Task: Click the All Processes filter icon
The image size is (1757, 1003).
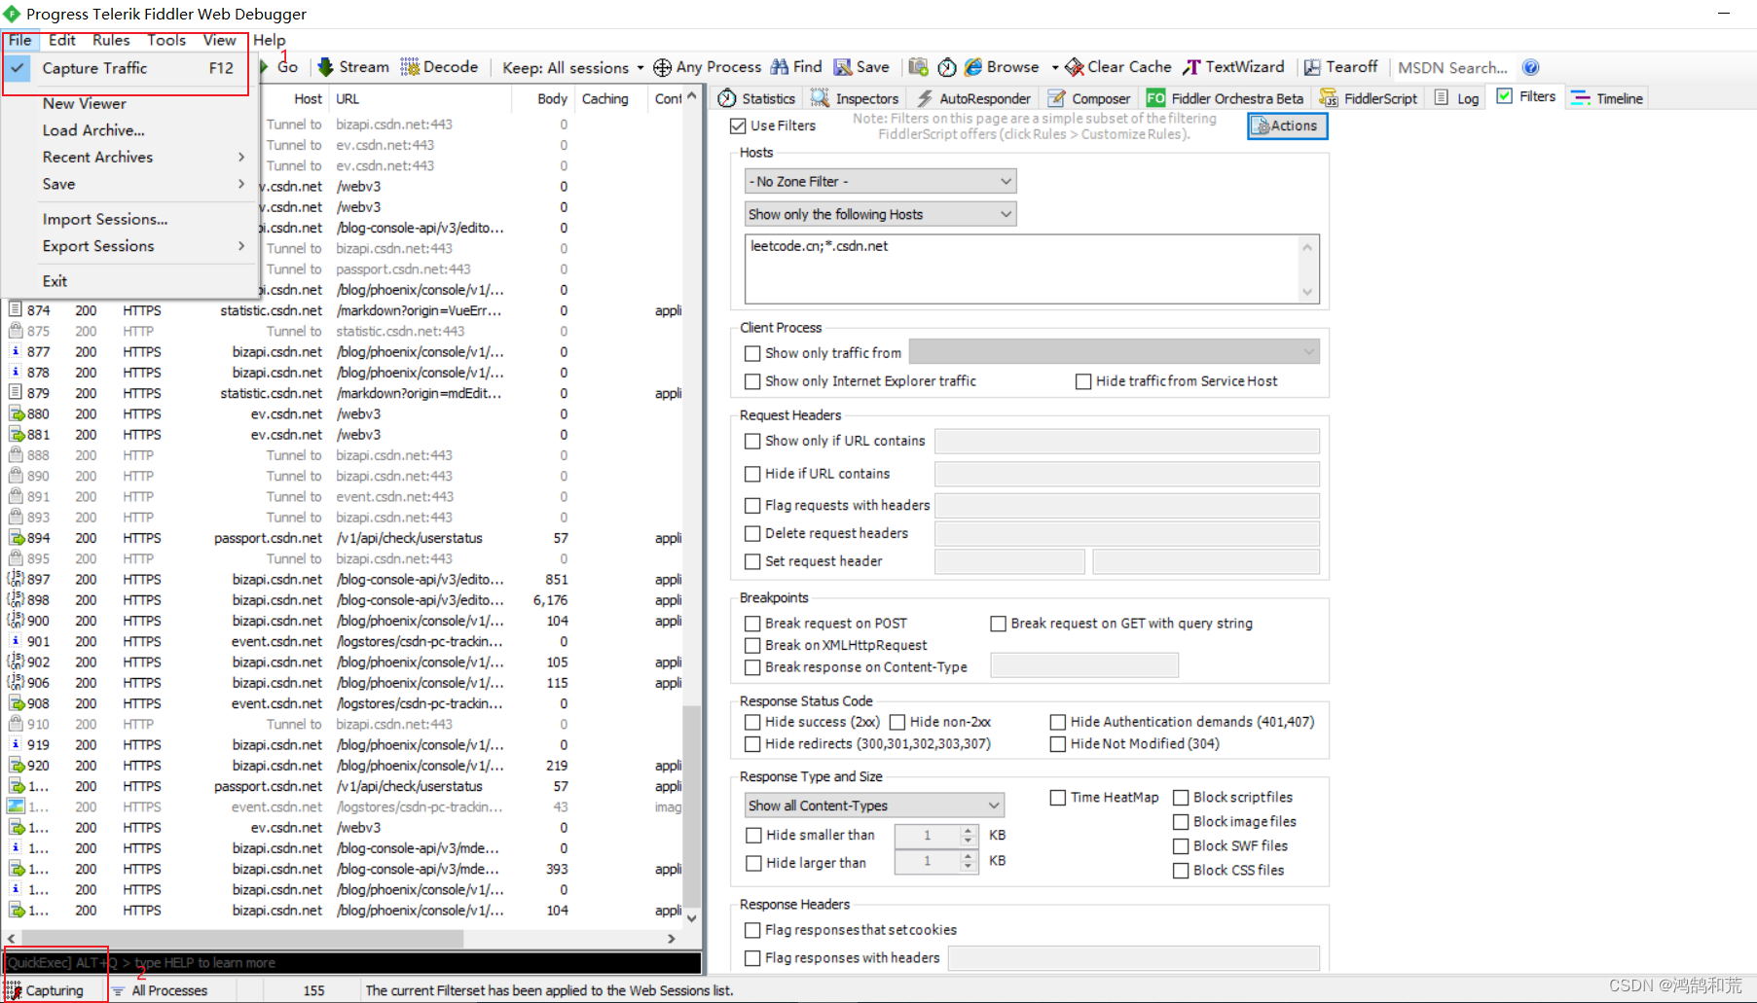Action: (x=118, y=990)
